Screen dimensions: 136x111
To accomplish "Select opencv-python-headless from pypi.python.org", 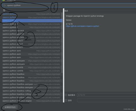I will pos(32,74).
